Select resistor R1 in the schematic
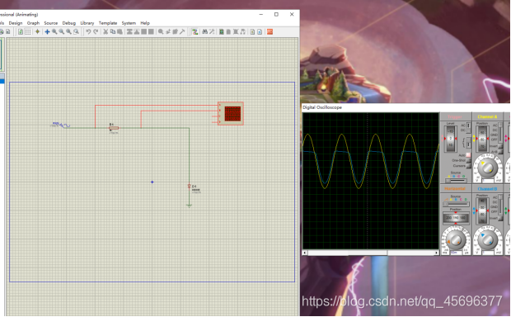This screenshot has width=511, height=317. click(114, 128)
